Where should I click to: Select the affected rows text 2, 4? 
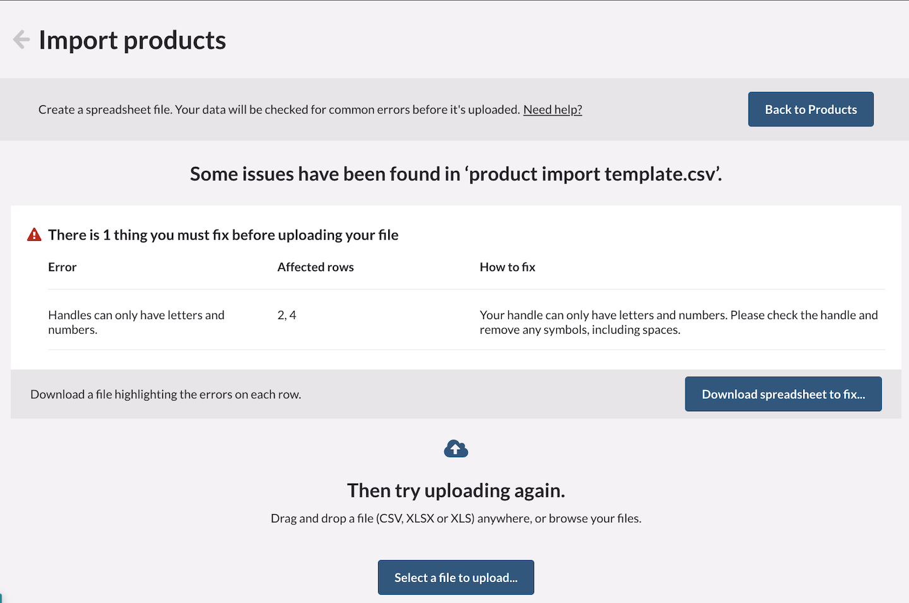pyautogui.click(x=287, y=315)
